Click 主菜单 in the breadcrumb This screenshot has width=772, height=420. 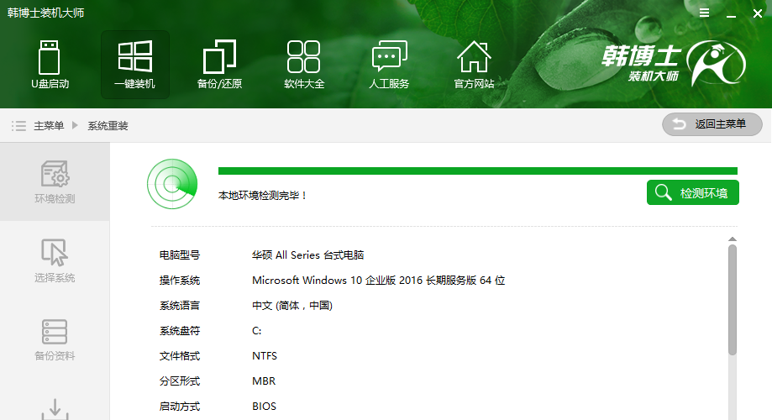pos(49,126)
